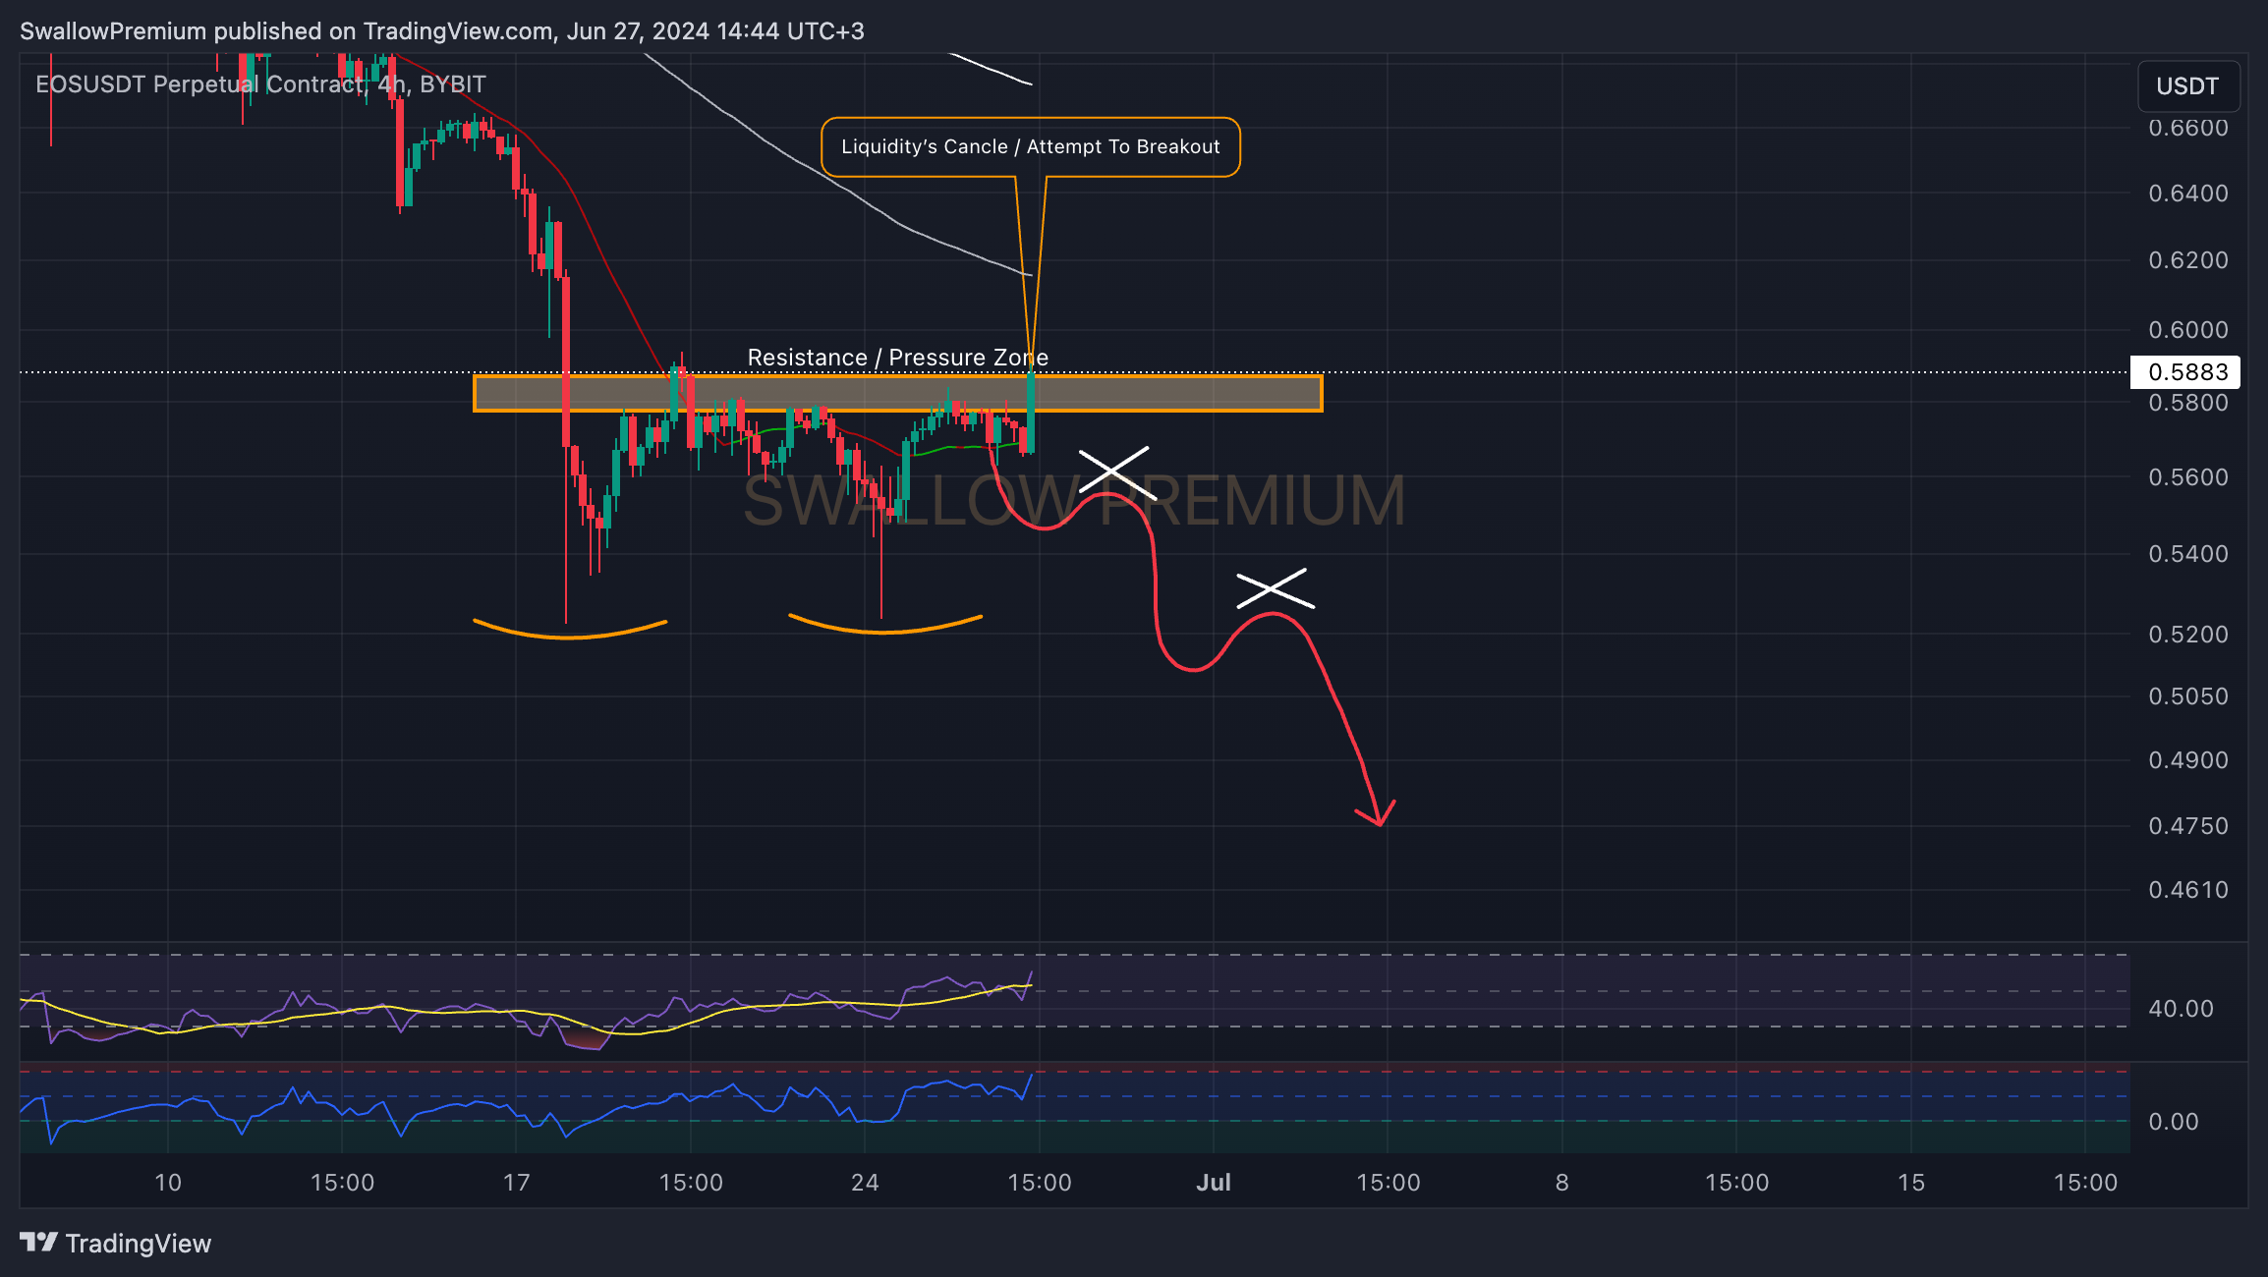Click time axis label 15
This screenshot has width=2268, height=1277.
click(1910, 1183)
